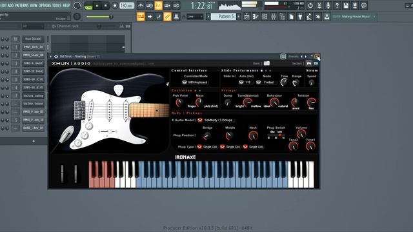Viewport: 413px width, 232px height.
Task: Toggle wait for input before recording
Action: [x=149, y=5]
